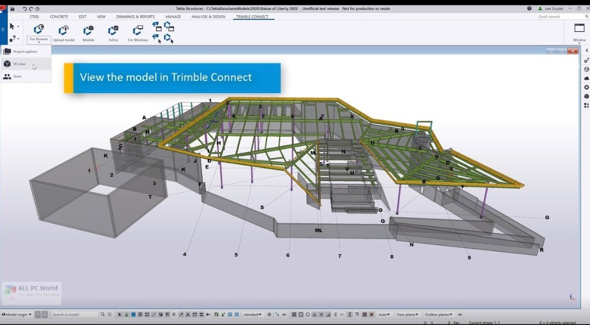Open the Upload model tool in Trimble Connect
The image size is (590, 325).
click(x=63, y=32)
